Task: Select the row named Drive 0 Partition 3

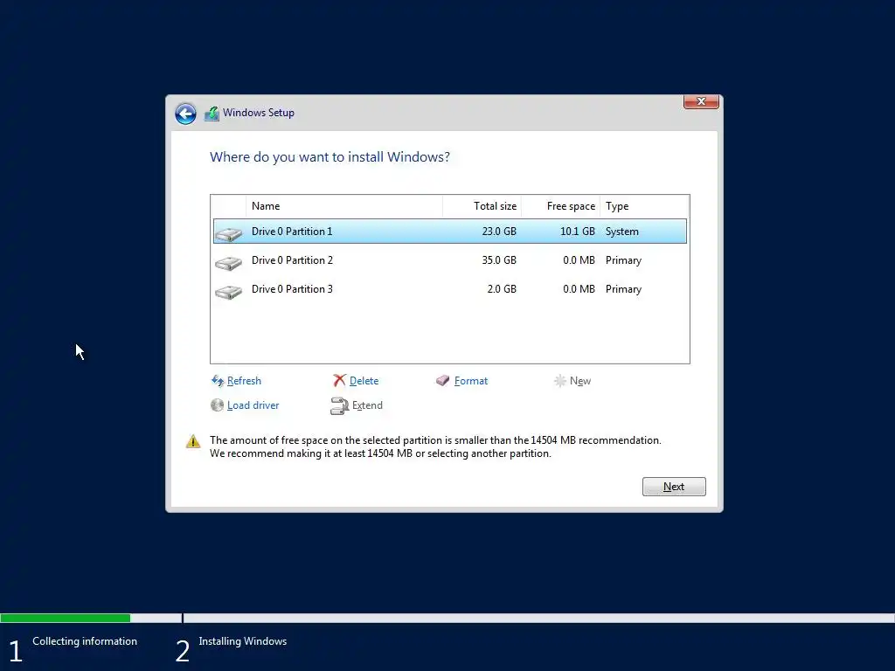Action: 450,289
